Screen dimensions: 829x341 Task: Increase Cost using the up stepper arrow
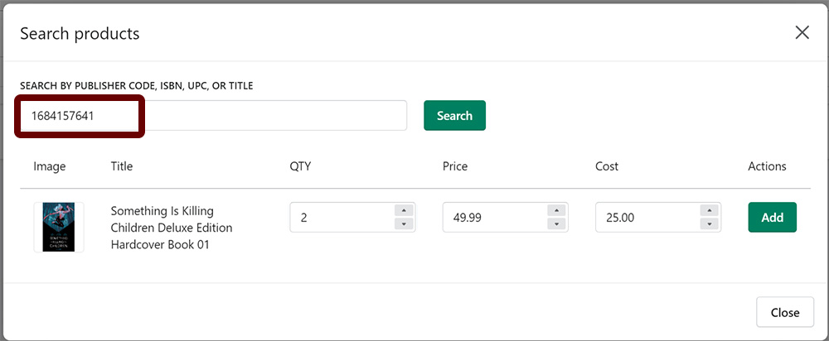(710, 210)
